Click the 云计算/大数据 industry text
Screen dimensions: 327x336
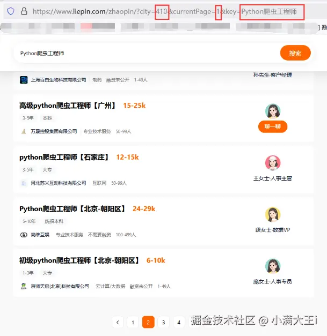point(111,286)
